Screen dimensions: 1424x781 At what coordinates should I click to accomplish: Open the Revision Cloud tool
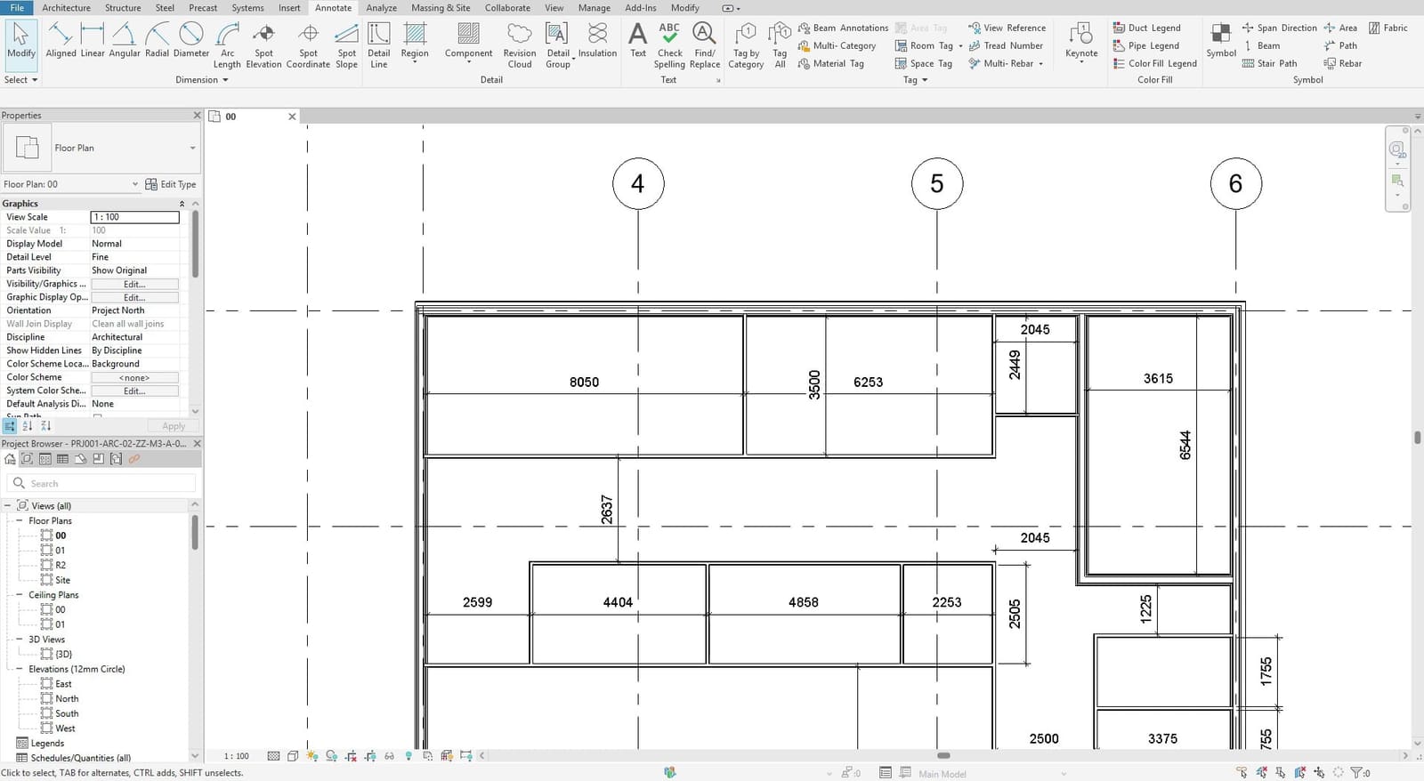click(x=520, y=46)
